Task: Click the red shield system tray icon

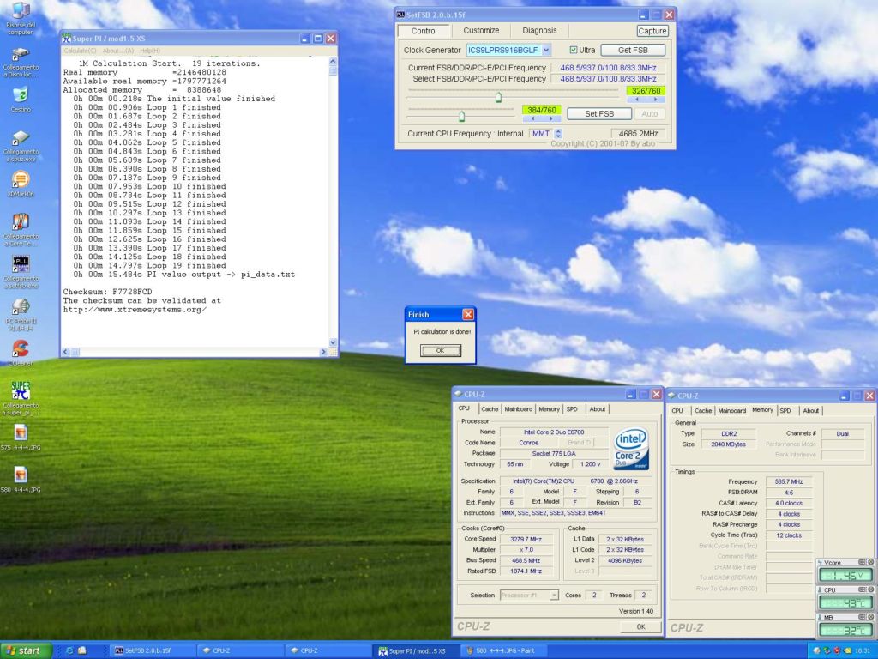Action: [837, 650]
